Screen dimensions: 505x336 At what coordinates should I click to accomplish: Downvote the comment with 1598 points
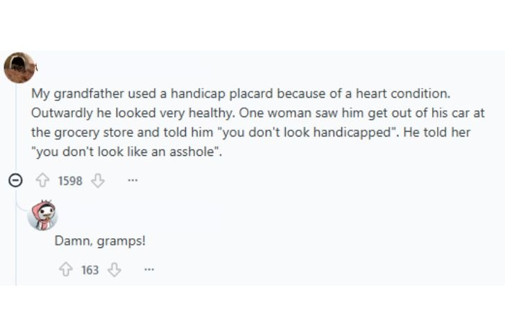coord(98,181)
